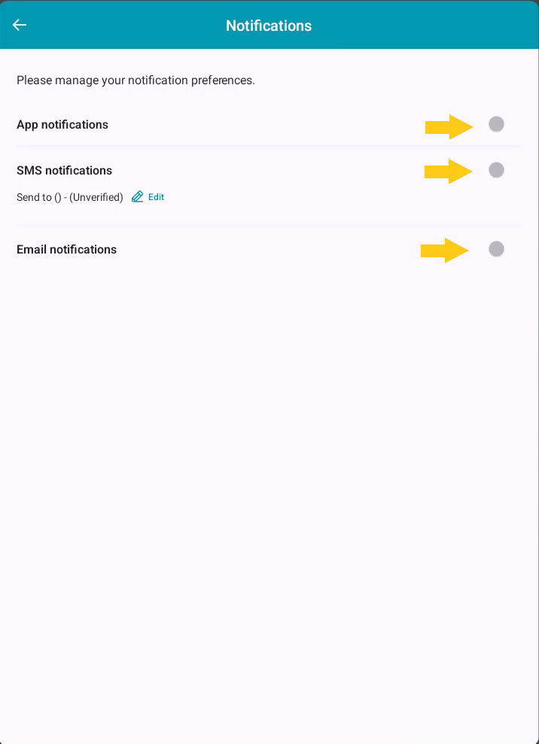Image resolution: width=539 pixels, height=744 pixels.
Task: Toggle the App notifications switch off
Action: click(x=496, y=124)
